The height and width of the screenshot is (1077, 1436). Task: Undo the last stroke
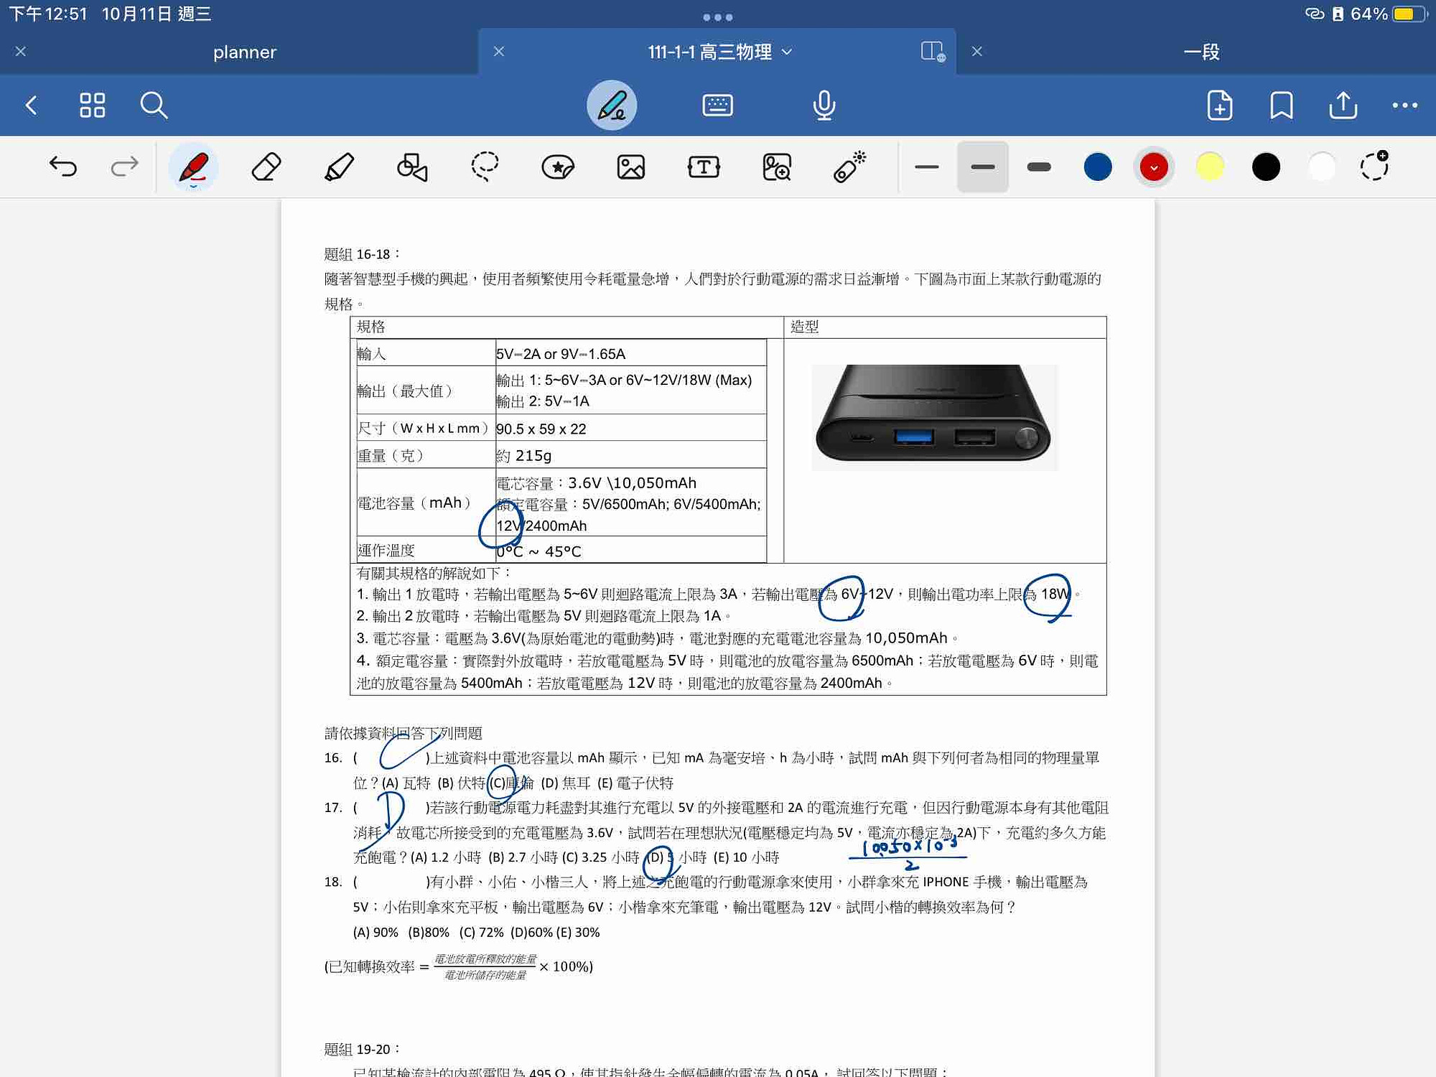[x=63, y=167]
